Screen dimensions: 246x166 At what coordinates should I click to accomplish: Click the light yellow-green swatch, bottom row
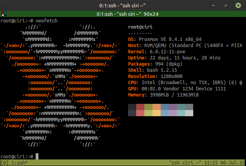[x=149, y=113]
